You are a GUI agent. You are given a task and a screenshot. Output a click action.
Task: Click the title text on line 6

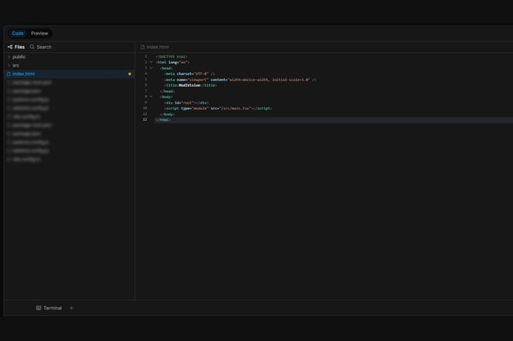click(189, 85)
